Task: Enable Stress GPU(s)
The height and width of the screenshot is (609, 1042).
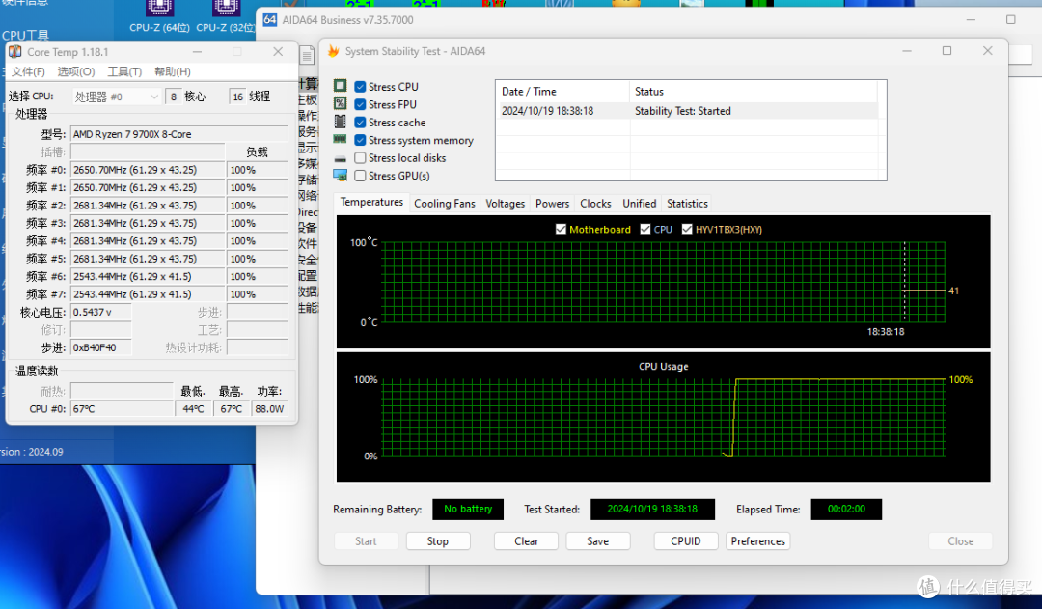Action: tap(360, 176)
